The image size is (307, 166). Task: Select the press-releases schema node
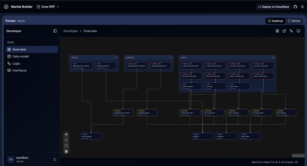click(91, 136)
